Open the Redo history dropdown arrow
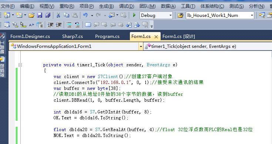 105,15
